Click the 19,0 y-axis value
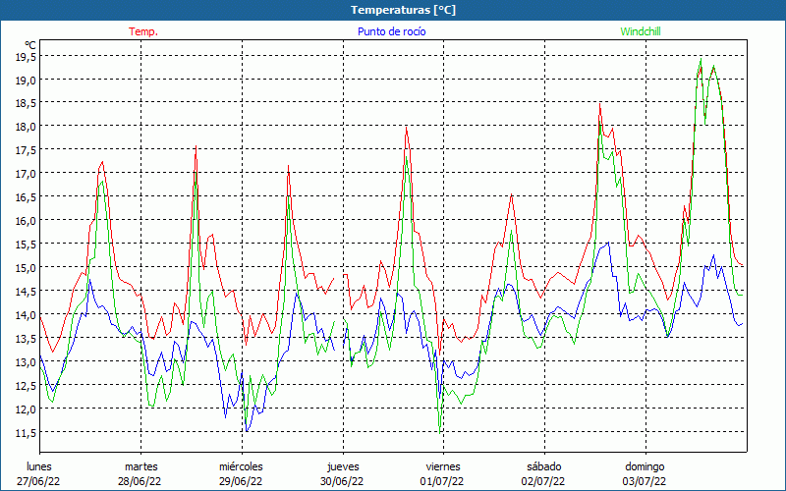This screenshot has width=786, height=491. coord(26,80)
